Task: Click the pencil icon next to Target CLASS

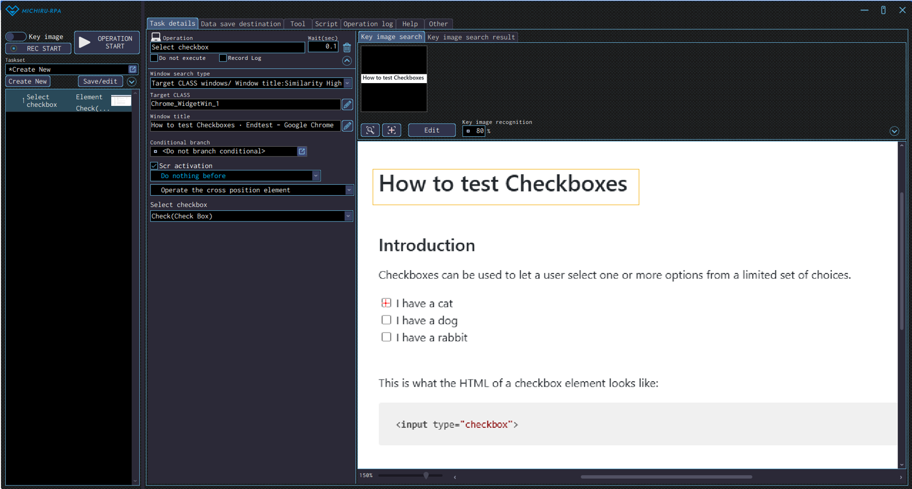Action: click(x=347, y=104)
